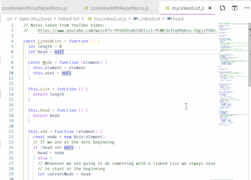The image size is (251, 180).
Task: Split the editor to the right
Action: click(235, 8)
